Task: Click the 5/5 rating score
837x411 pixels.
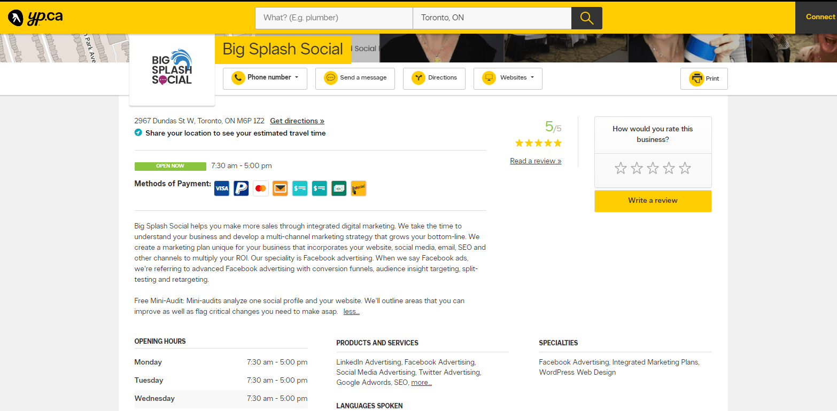Action: click(553, 127)
